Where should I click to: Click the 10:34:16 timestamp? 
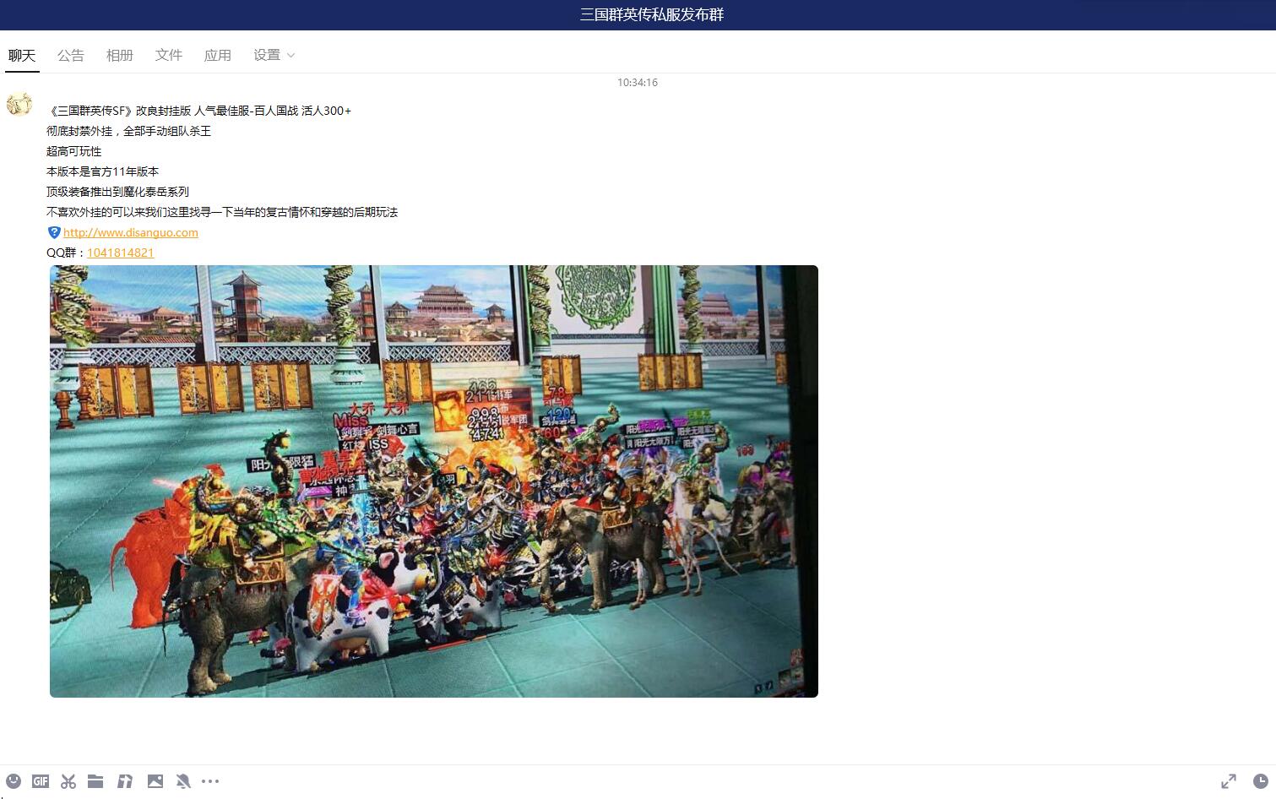point(638,82)
